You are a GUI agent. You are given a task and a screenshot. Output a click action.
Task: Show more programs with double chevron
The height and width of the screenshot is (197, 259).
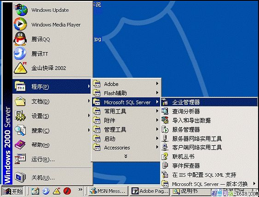(126, 156)
